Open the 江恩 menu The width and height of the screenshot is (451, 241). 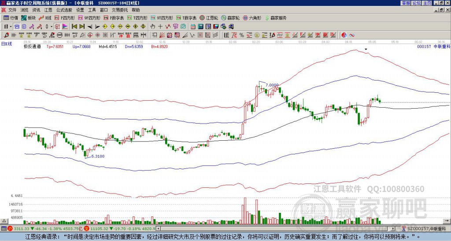click(48, 10)
